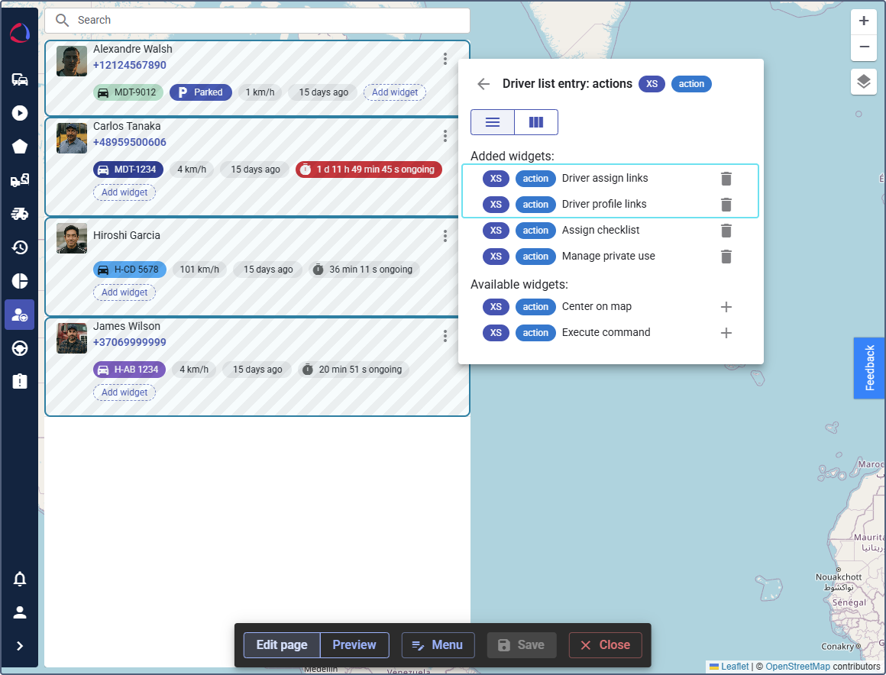This screenshot has width=886, height=675.
Task: Click the Feedback button
Action: coord(869,368)
